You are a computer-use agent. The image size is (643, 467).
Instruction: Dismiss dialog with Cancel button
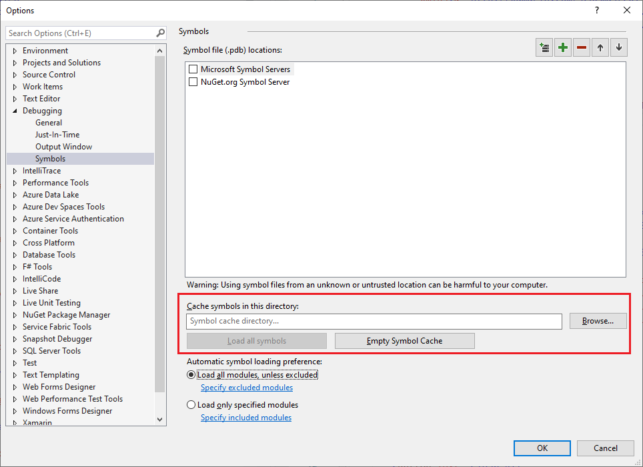tap(605, 448)
